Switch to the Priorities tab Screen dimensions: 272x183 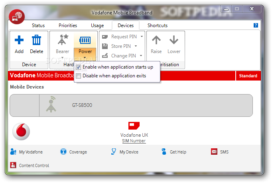[x=68, y=26]
